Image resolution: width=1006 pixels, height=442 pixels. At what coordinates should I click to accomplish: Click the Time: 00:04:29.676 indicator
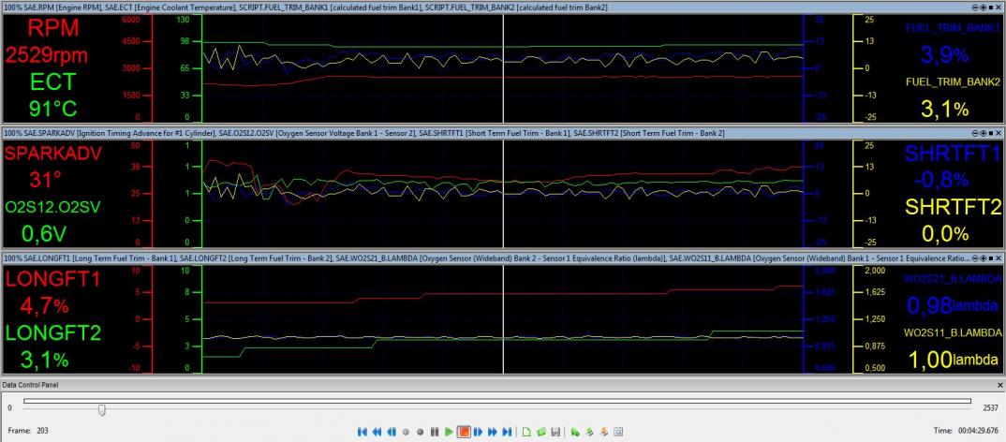coord(968,431)
